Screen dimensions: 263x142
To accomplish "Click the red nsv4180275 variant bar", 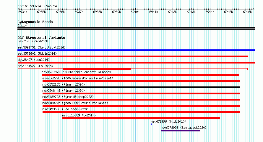I will (141, 106).
